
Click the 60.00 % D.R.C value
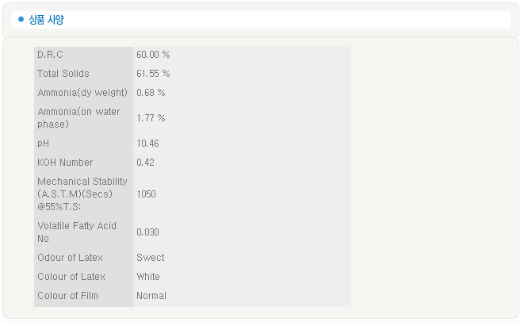coord(153,55)
